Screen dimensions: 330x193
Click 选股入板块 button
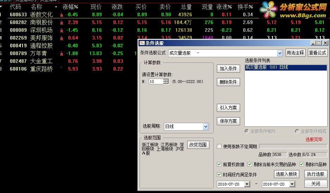286,174
